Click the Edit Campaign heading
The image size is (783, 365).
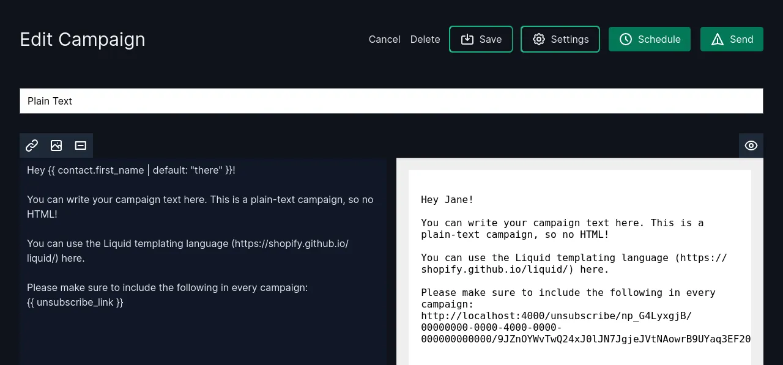(82, 39)
